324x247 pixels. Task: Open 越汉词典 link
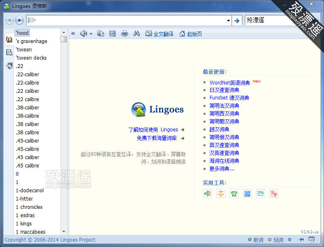click(219, 129)
